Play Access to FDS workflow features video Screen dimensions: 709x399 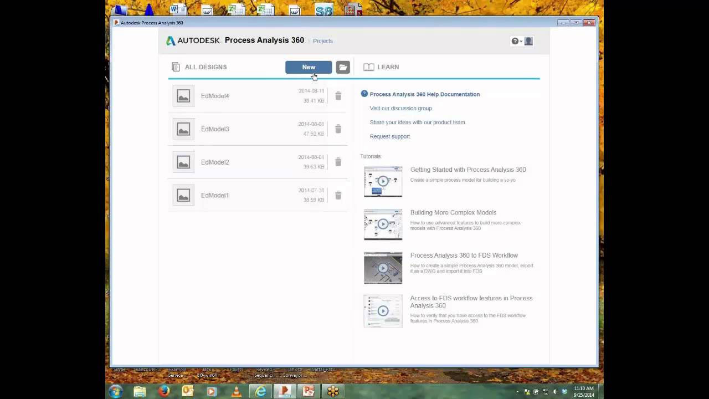click(x=383, y=311)
